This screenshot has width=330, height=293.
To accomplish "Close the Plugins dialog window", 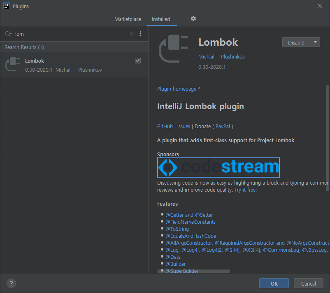I will point(319,6).
